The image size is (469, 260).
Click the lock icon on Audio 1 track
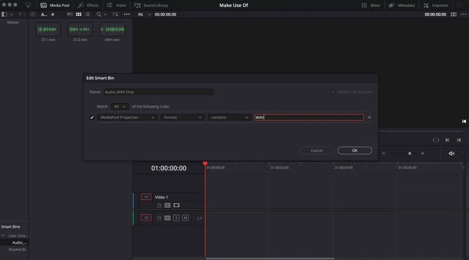tap(159, 218)
